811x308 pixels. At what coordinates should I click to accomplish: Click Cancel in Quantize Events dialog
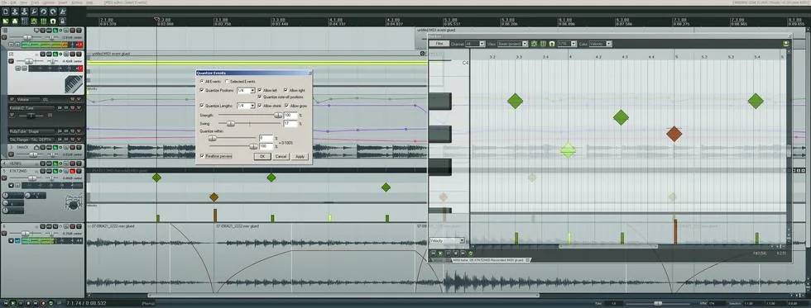point(281,156)
